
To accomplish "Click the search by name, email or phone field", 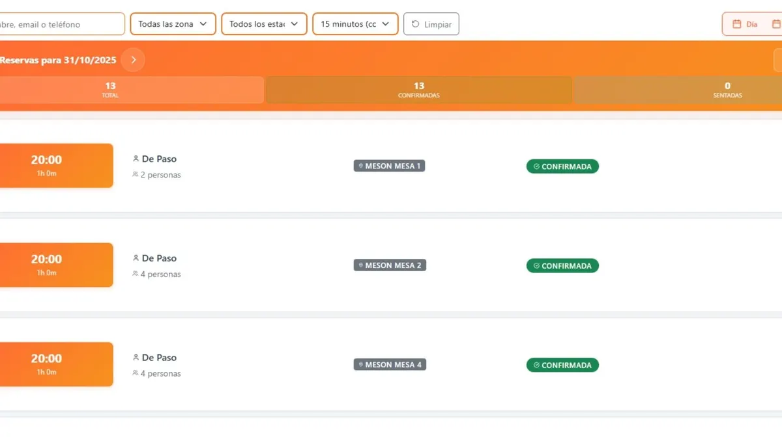I will point(62,24).
